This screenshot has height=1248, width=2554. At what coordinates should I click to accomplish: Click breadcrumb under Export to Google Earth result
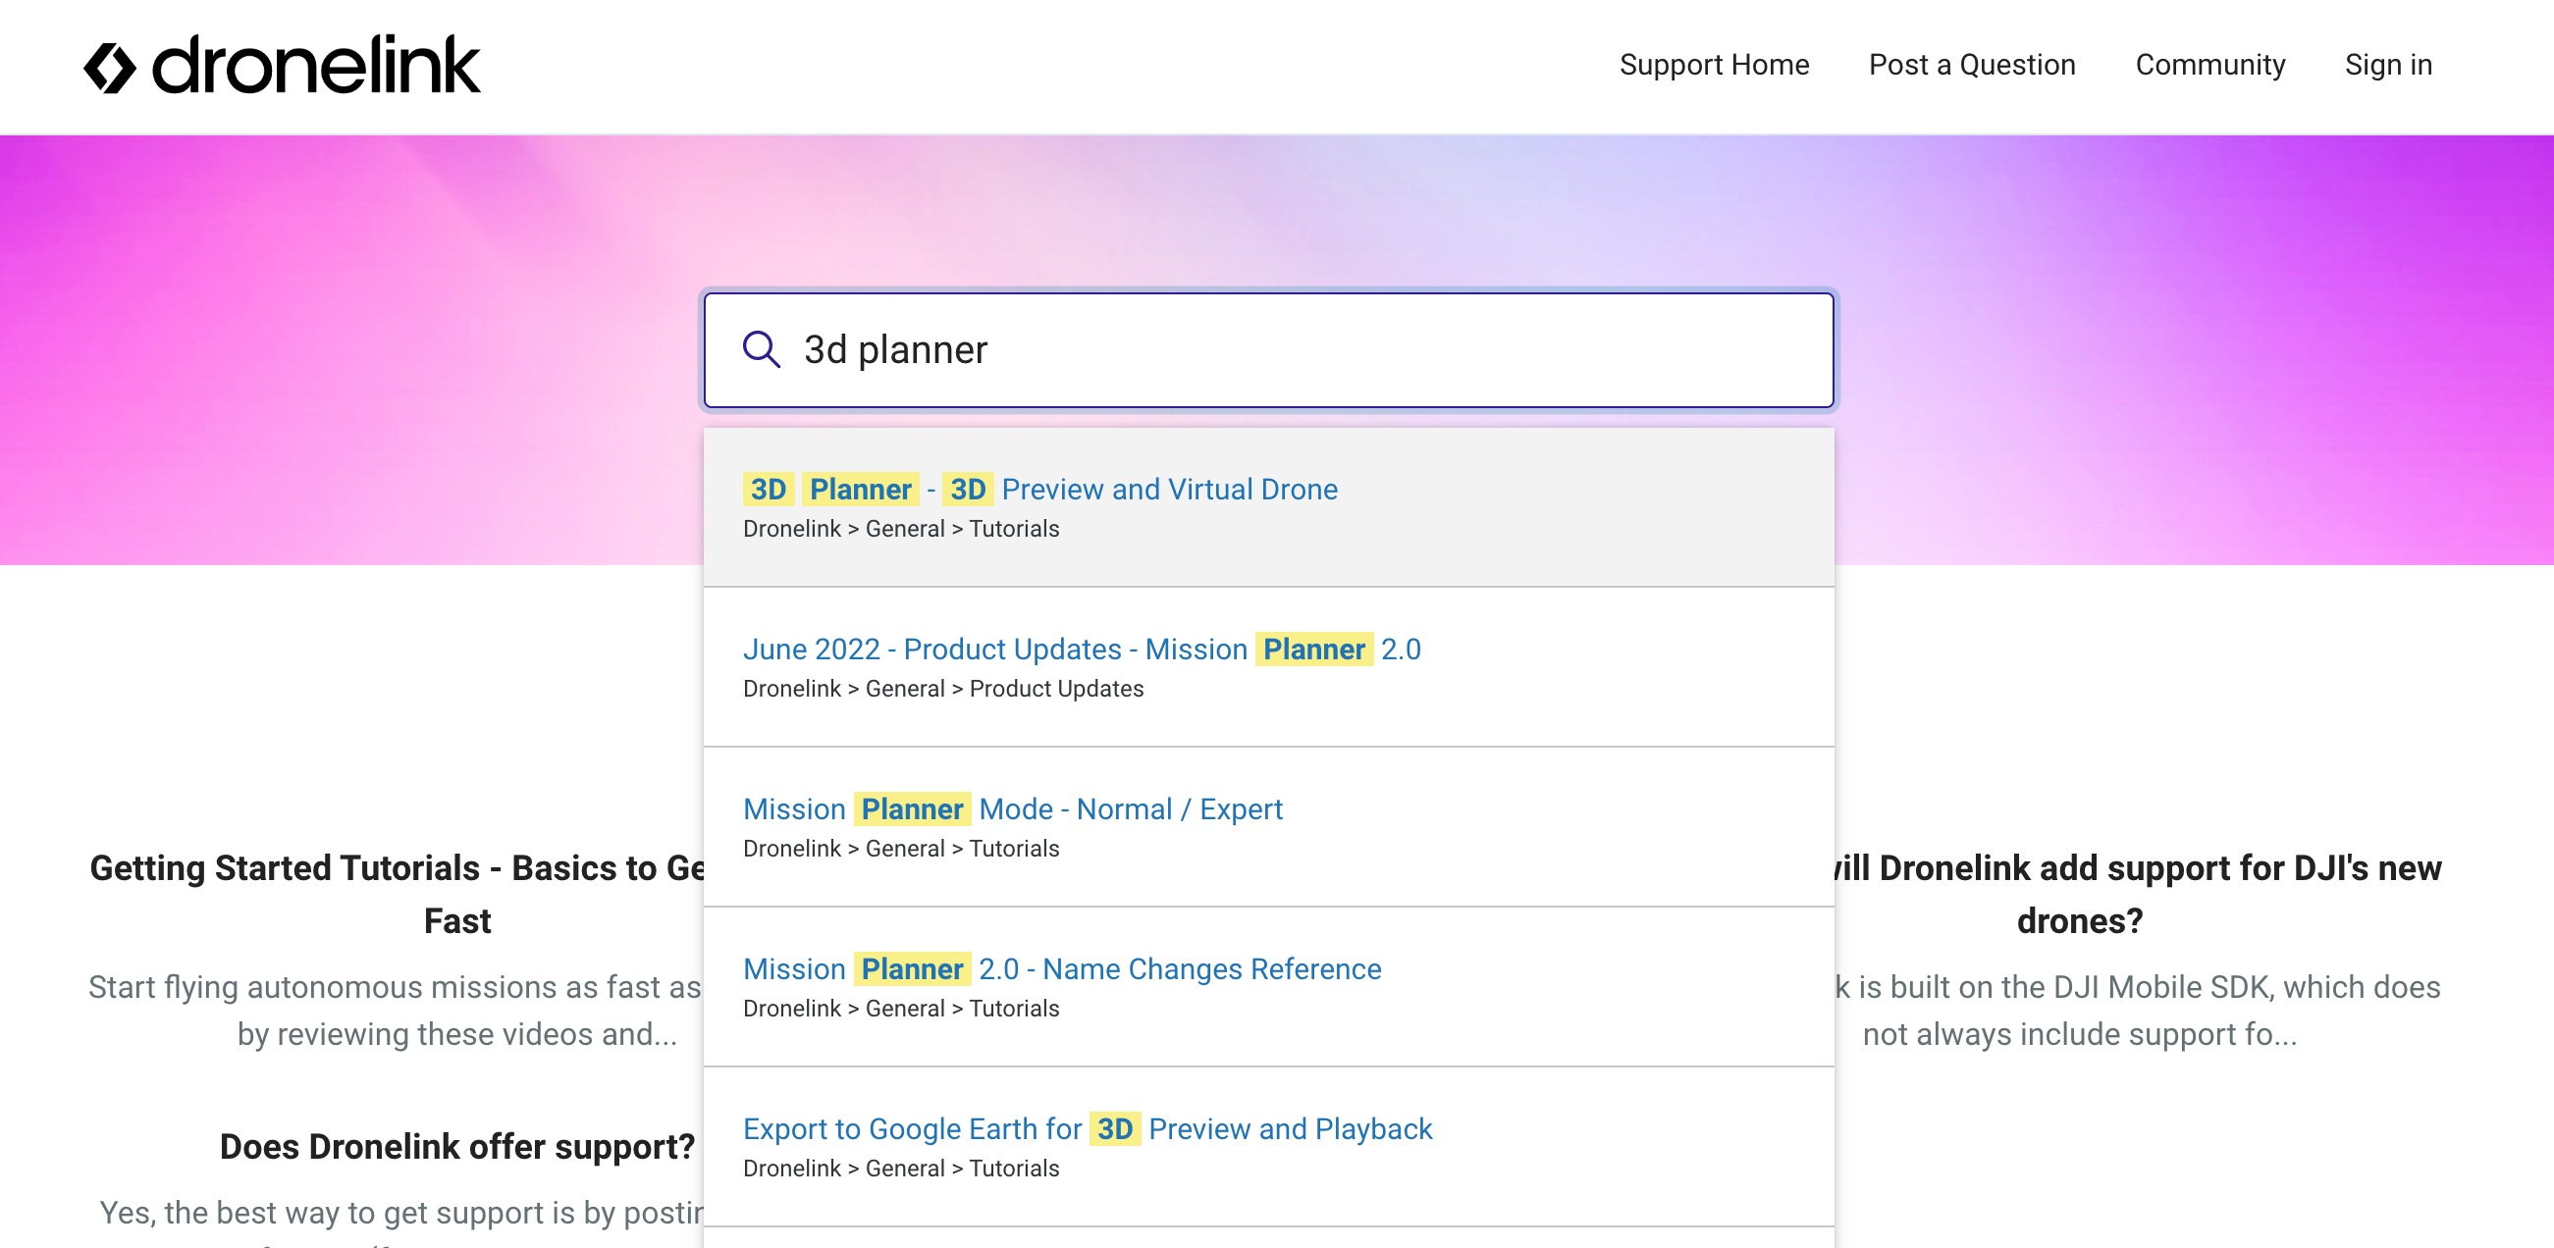pyautogui.click(x=900, y=1168)
